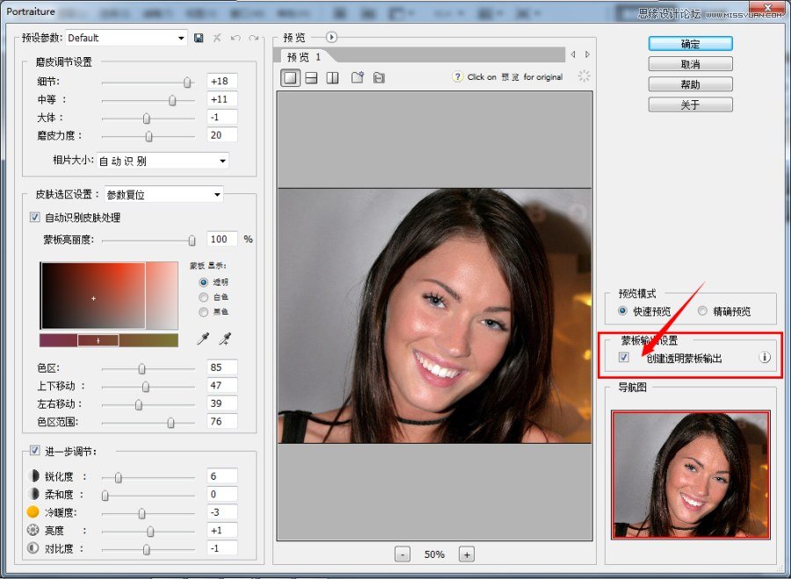
Task: Undo the last adjustment
Action: [x=236, y=39]
